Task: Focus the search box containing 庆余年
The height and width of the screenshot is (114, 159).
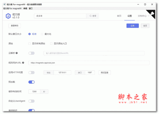Action: [x=60, y=16]
